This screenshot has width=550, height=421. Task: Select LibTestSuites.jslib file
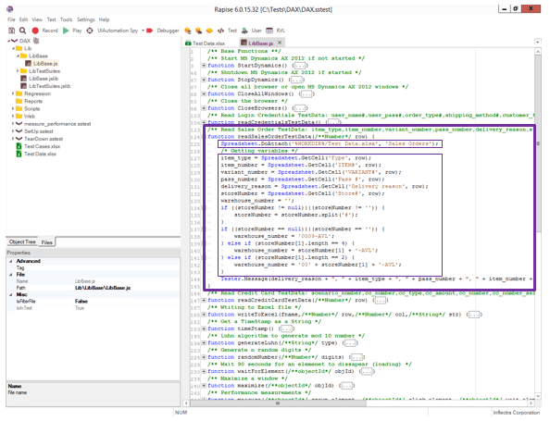(x=49, y=86)
